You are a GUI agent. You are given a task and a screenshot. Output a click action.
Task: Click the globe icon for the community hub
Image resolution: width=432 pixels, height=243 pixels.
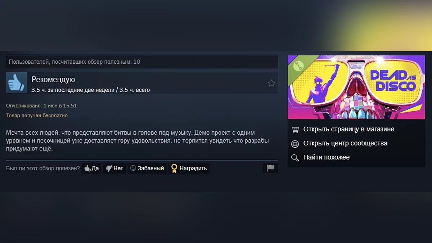click(x=295, y=144)
